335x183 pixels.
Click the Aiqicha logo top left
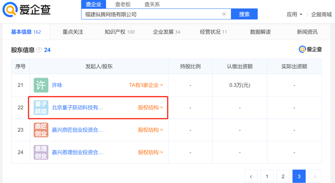[26, 9]
